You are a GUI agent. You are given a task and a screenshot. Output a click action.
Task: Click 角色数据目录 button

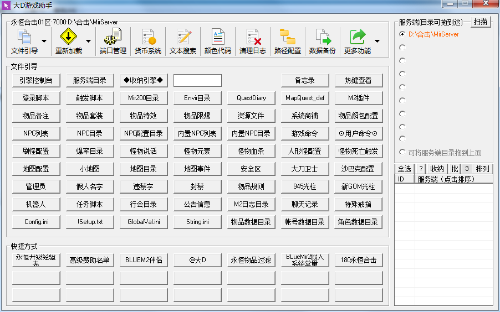(x=359, y=222)
